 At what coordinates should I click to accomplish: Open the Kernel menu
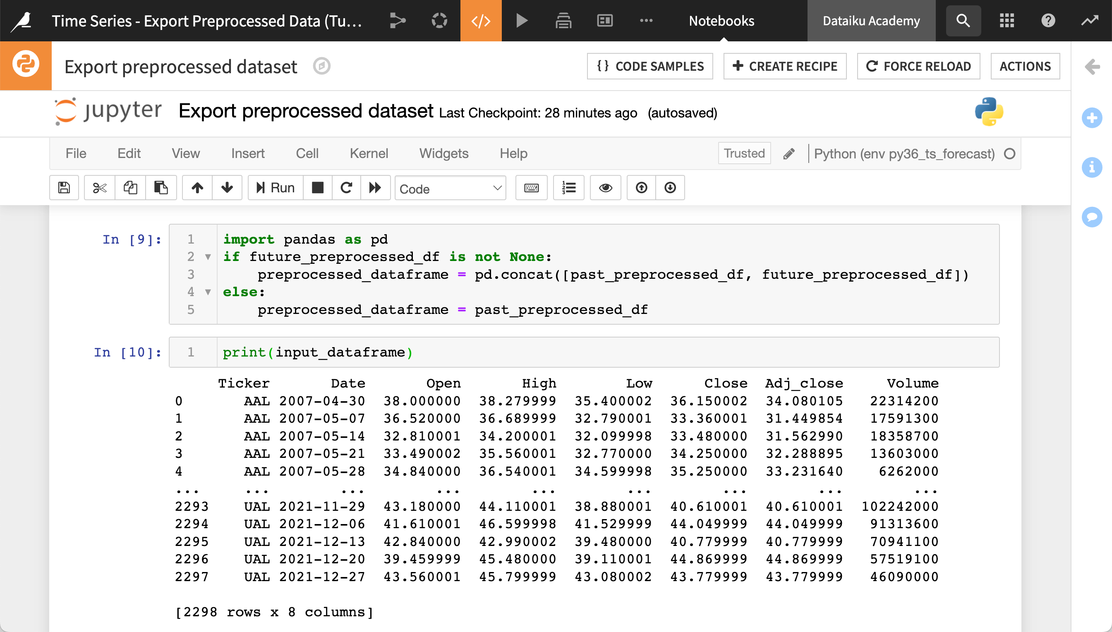(369, 153)
